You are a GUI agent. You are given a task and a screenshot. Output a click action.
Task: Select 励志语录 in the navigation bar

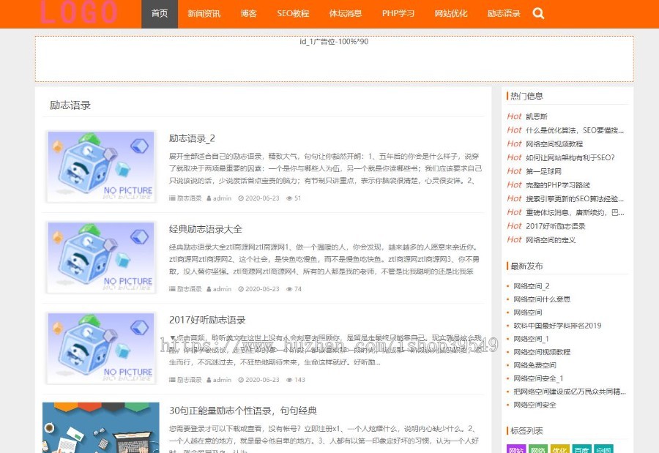(x=504, y=14)
